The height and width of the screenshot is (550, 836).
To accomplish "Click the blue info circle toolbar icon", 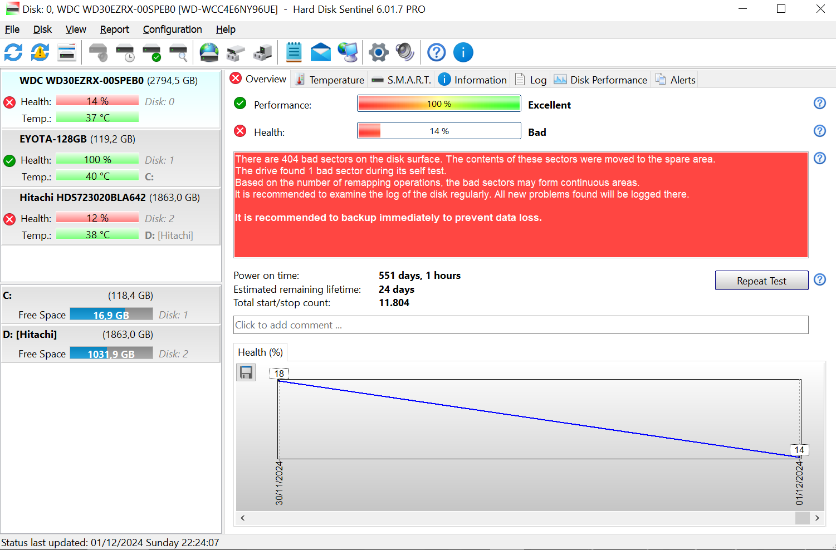I will pyautogui.click(x=463, y=53).
